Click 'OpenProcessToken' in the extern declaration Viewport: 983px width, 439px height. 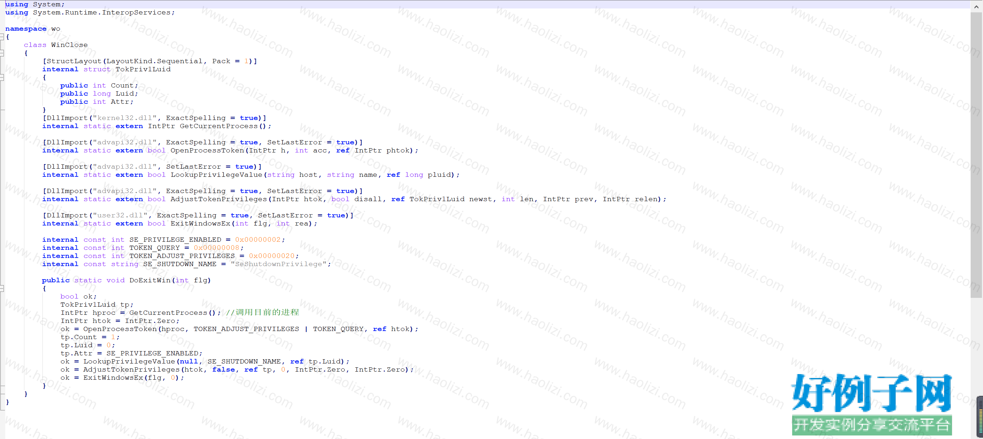(207, 151)
